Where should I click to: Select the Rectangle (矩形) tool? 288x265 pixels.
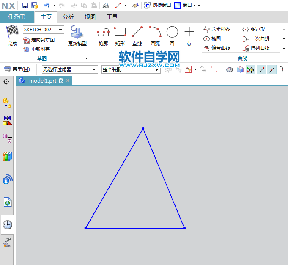(120, 36)
